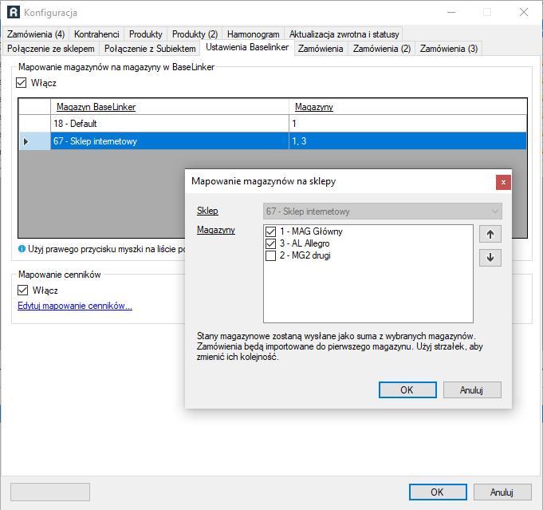Confirm mapping dialog with OK
Screen dimensions: 543x510
tap(407, 390)
